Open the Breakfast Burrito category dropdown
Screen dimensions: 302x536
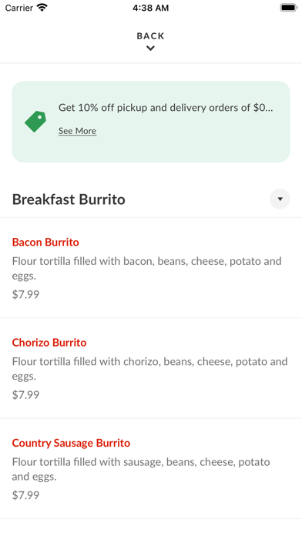[x=280, y=199]
